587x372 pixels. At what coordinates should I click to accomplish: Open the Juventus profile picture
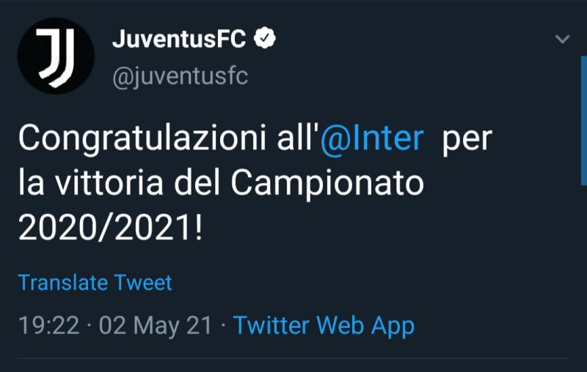tap(56, 56)
